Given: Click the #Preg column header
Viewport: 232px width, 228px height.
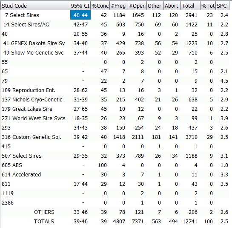Looking at the screenshot, I should coord(119,6).
